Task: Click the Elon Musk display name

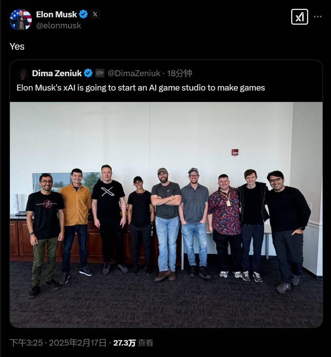Action: click(x=56, y=14)
